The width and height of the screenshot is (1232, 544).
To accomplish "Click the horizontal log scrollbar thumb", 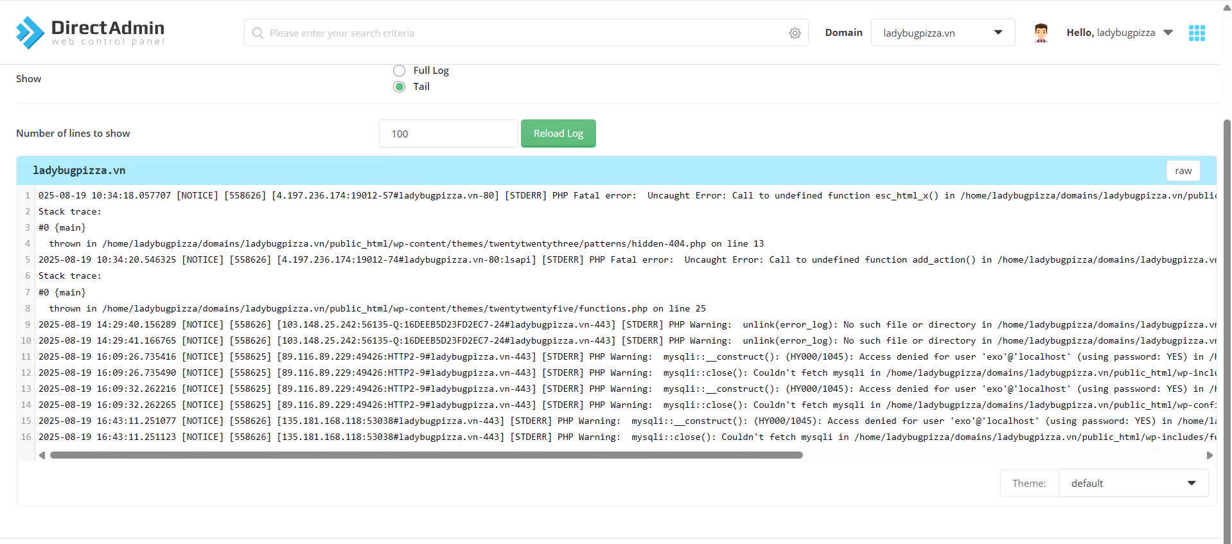I will 427,455.
